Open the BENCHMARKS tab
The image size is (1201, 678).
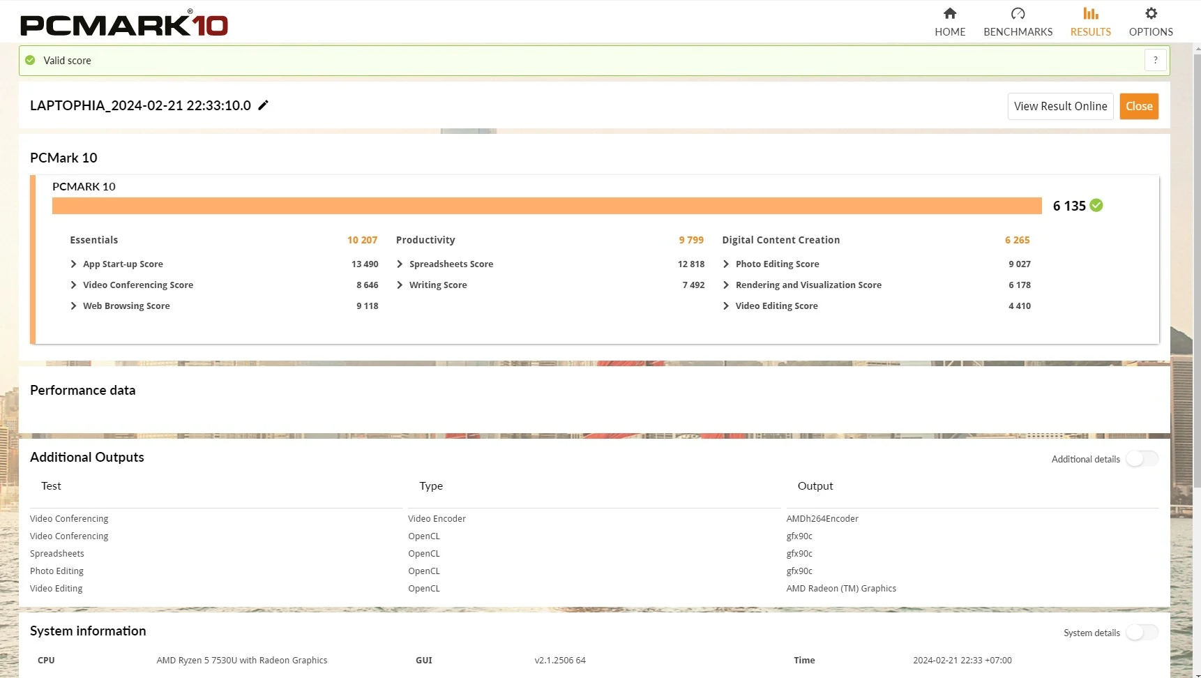(x=1018, y=22)
